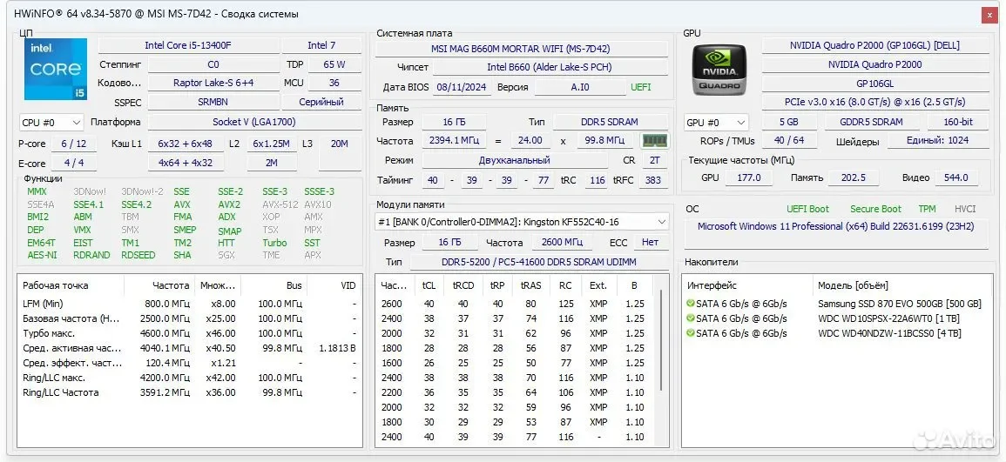Image resolution: width=1006 pixels, height=462 pixels.
Task: Click the Socket V (LGA1700) platform field
Action: 254,122
